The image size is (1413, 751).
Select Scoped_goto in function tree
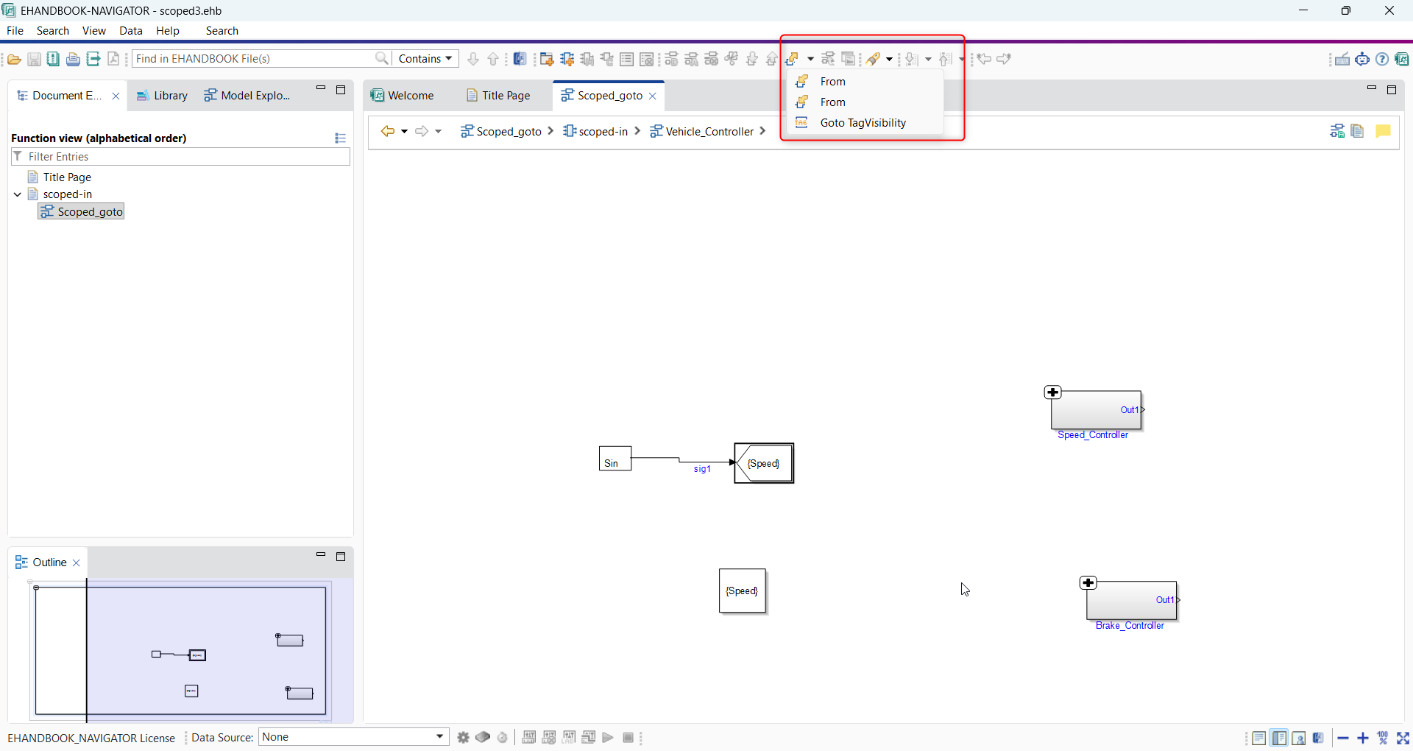point(82,212)
